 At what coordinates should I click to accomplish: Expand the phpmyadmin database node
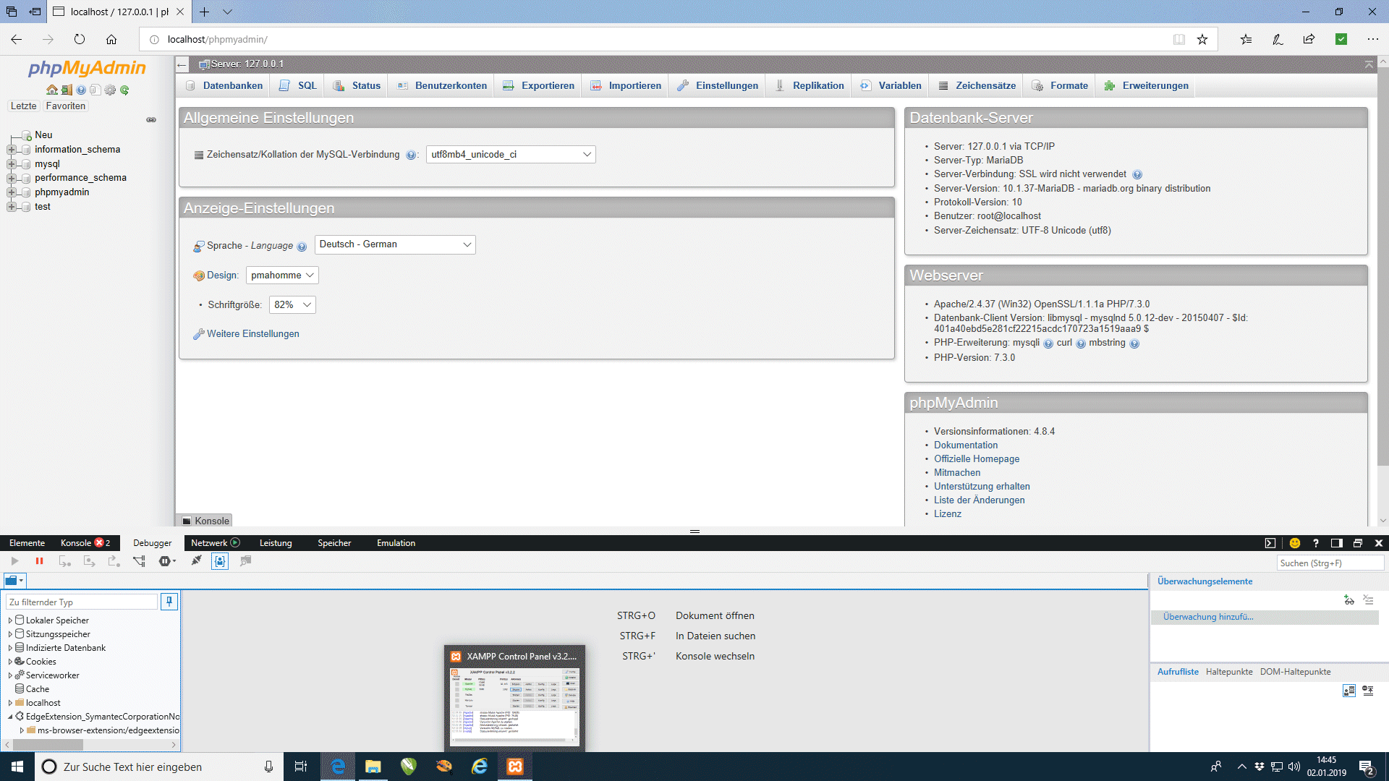[11, 192]
